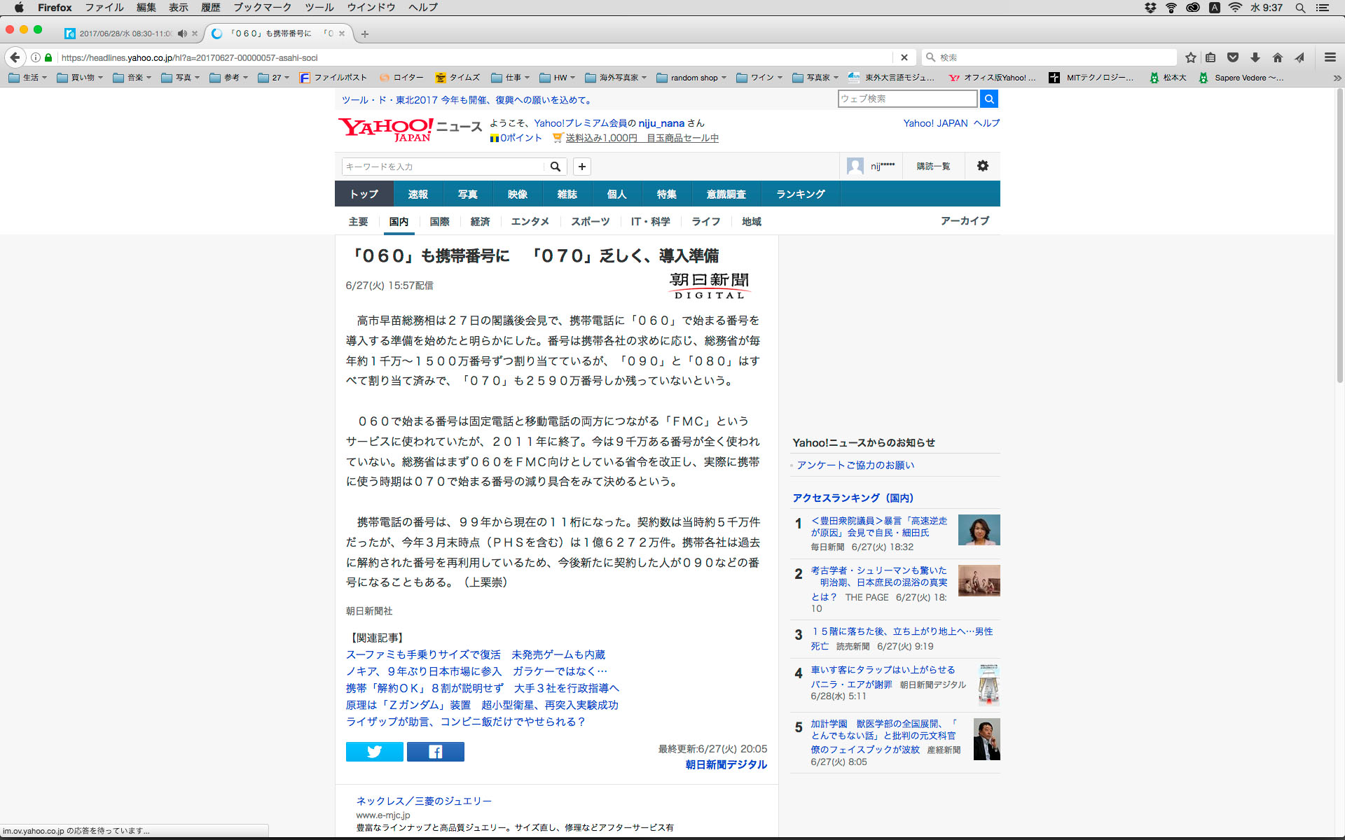Open Yahoo News settings gear icon
This screenshot has width=1345, height=840.
pyautogui.click(x=982, y=166)
